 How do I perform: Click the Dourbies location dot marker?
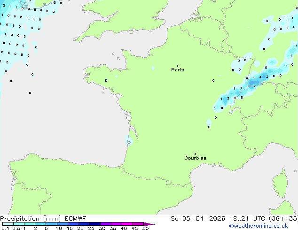(x=195, y=154)
